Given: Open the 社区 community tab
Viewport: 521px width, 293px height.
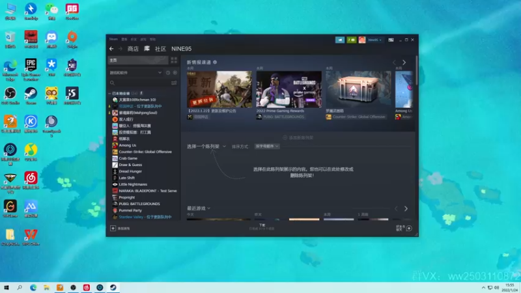Looking at the screenshot, I should tap(160, 49).
